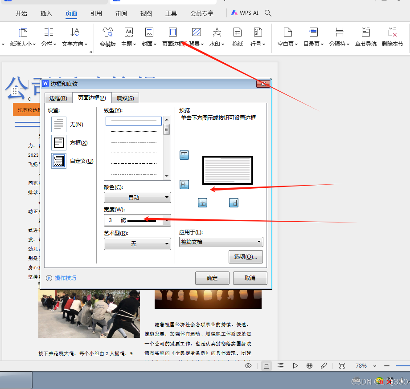Open the 目录页 table of contents tool

(313, 37)
